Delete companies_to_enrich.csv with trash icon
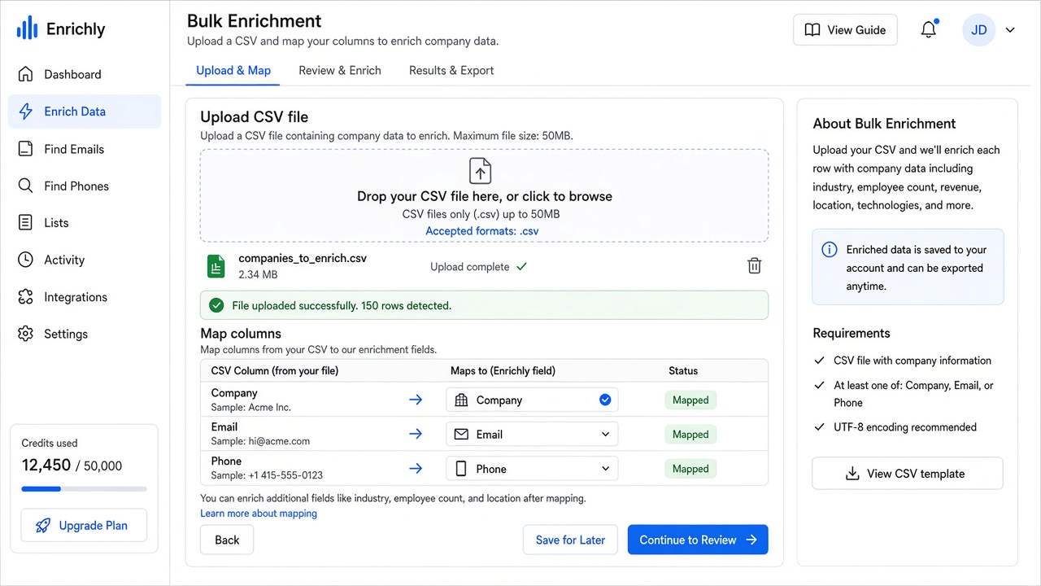This screenshot has width=1041, height=586. tap(754, 266)
